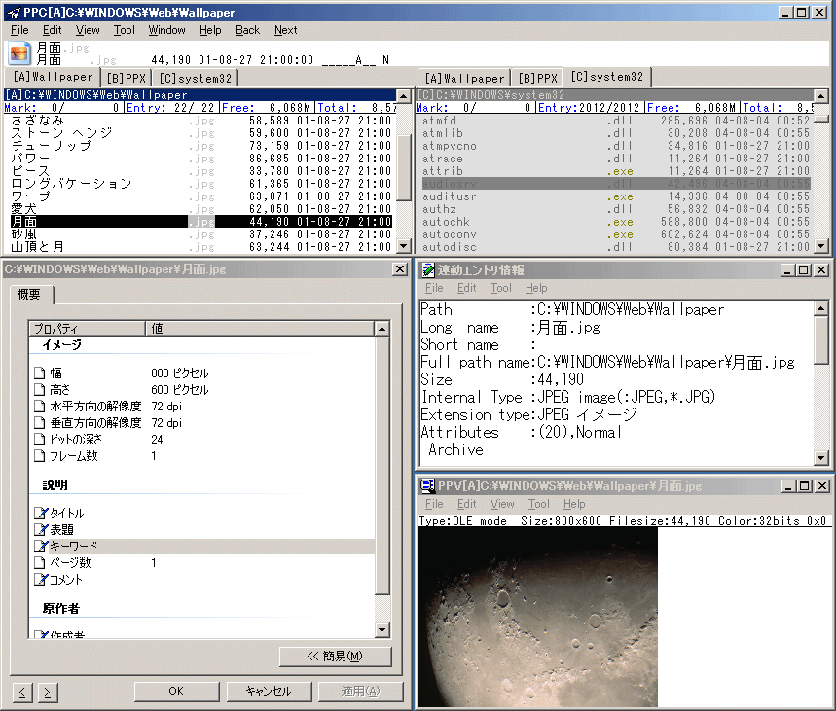This screenshot has height=711, width=836.
Task: Switch to [B]PPX tab in left pane
Action: pos(127,78)
